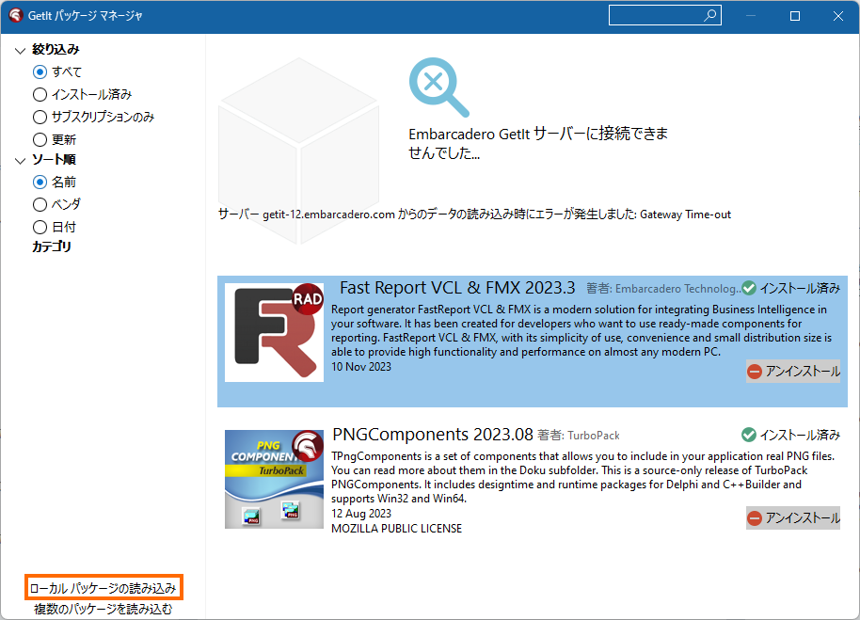The width and height of the screenshot is (860, 620).
Task: Collapse the 絞り込み section
Action: (21, 49)
